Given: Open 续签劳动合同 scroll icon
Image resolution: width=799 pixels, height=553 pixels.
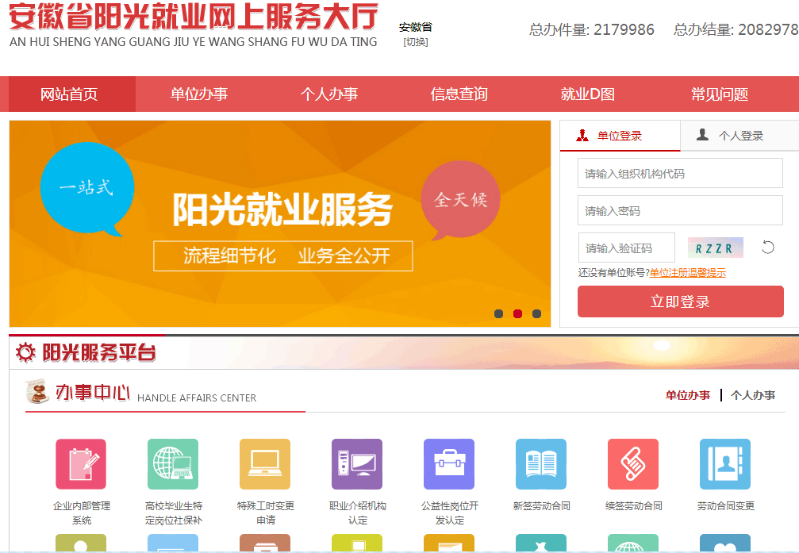Looking at the screenshot, I should pos(632,464).
